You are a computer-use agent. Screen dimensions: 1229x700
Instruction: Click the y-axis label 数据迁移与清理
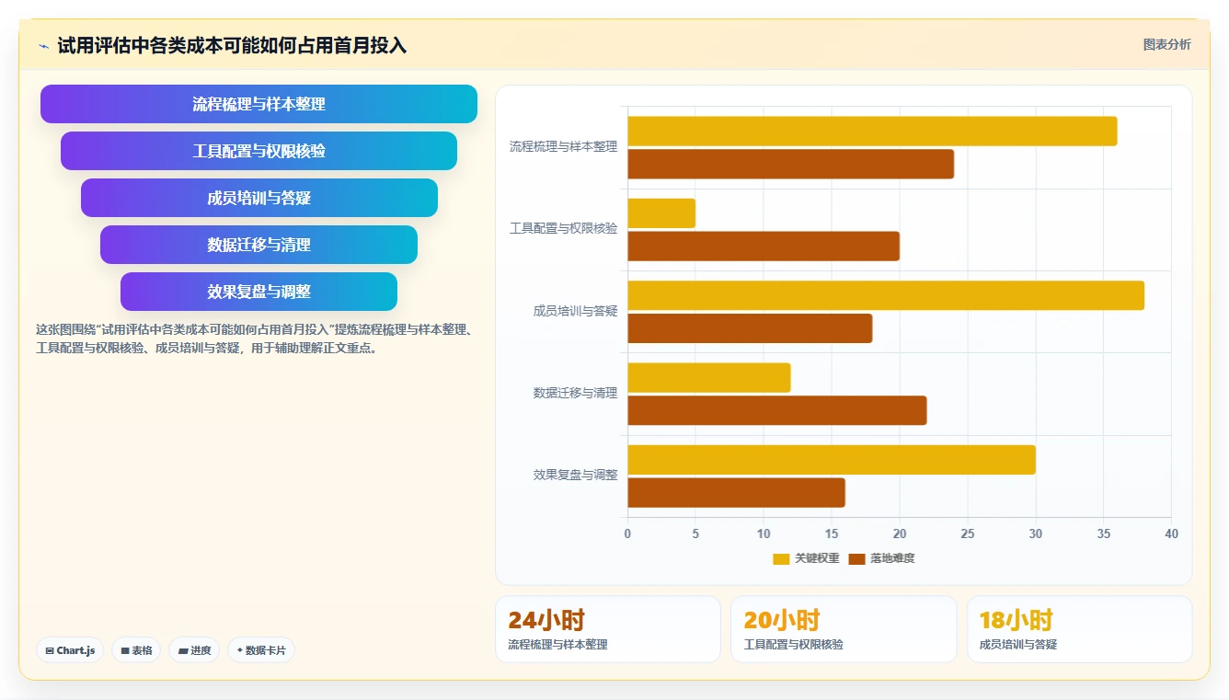[575, 393]
